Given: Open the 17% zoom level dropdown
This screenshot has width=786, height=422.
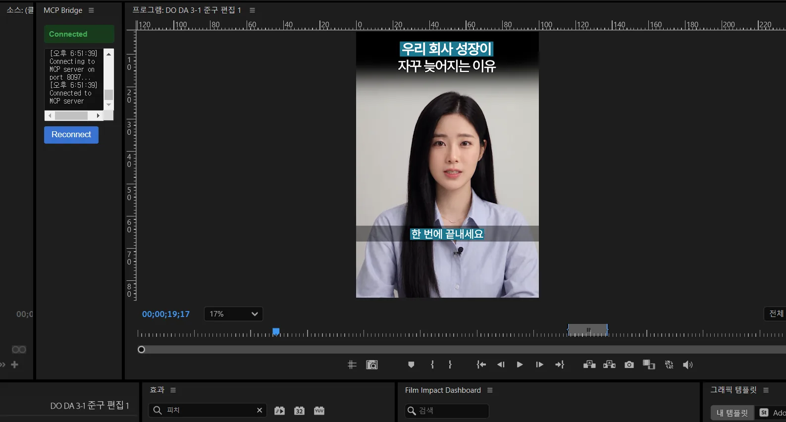Looking at the screenshot, I should pyautogui.click(x=233, y=314).
